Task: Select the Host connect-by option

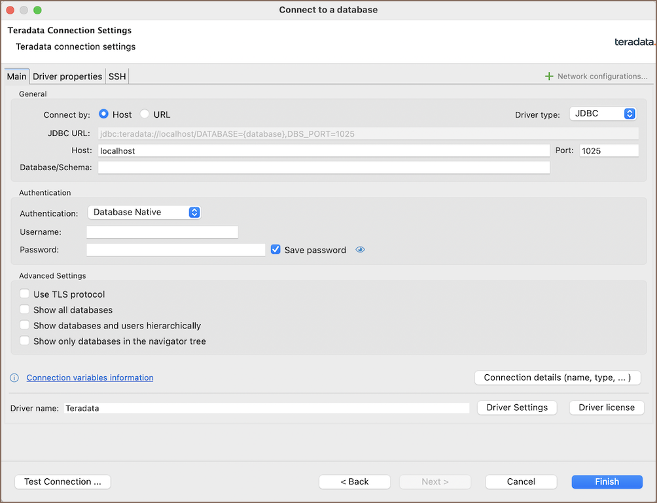Action: [x=103, y=114]
